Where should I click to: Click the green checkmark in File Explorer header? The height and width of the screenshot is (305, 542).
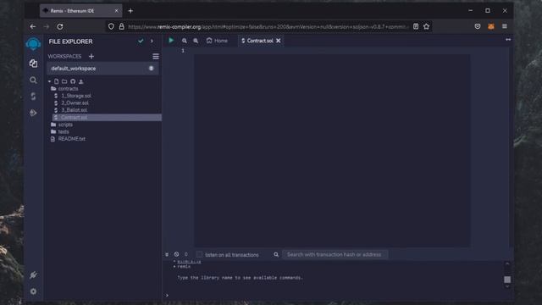tap(141, 41)
